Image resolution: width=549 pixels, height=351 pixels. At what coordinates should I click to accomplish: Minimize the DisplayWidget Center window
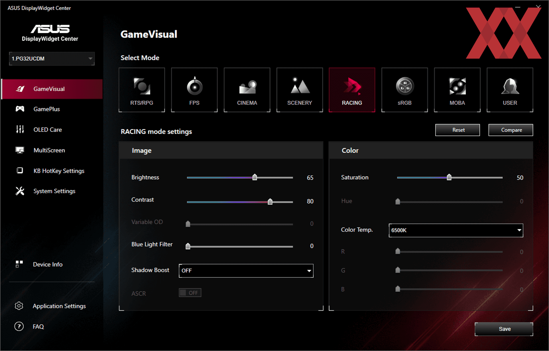coord(518,7)
